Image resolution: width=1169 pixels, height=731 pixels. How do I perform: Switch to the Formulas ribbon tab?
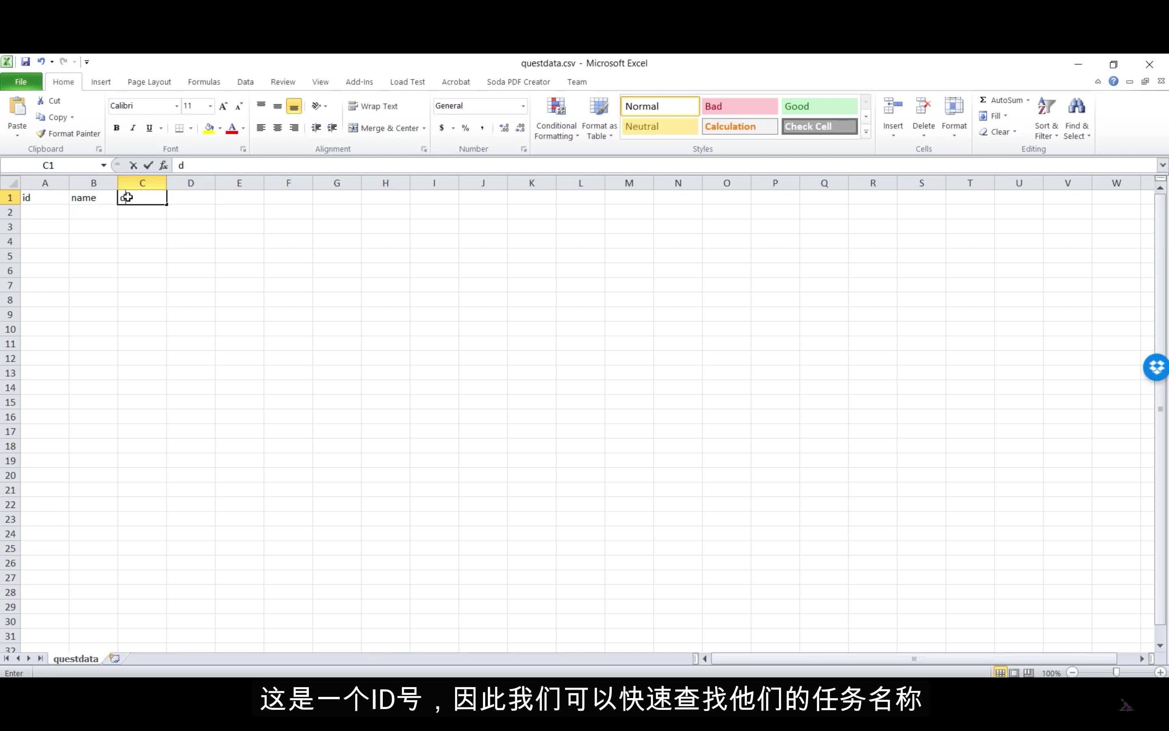(204, 82)
